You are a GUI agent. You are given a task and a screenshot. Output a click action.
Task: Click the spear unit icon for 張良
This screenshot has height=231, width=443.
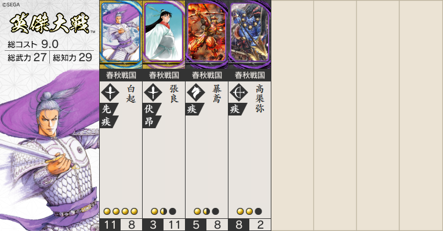(x=153, y=92)
